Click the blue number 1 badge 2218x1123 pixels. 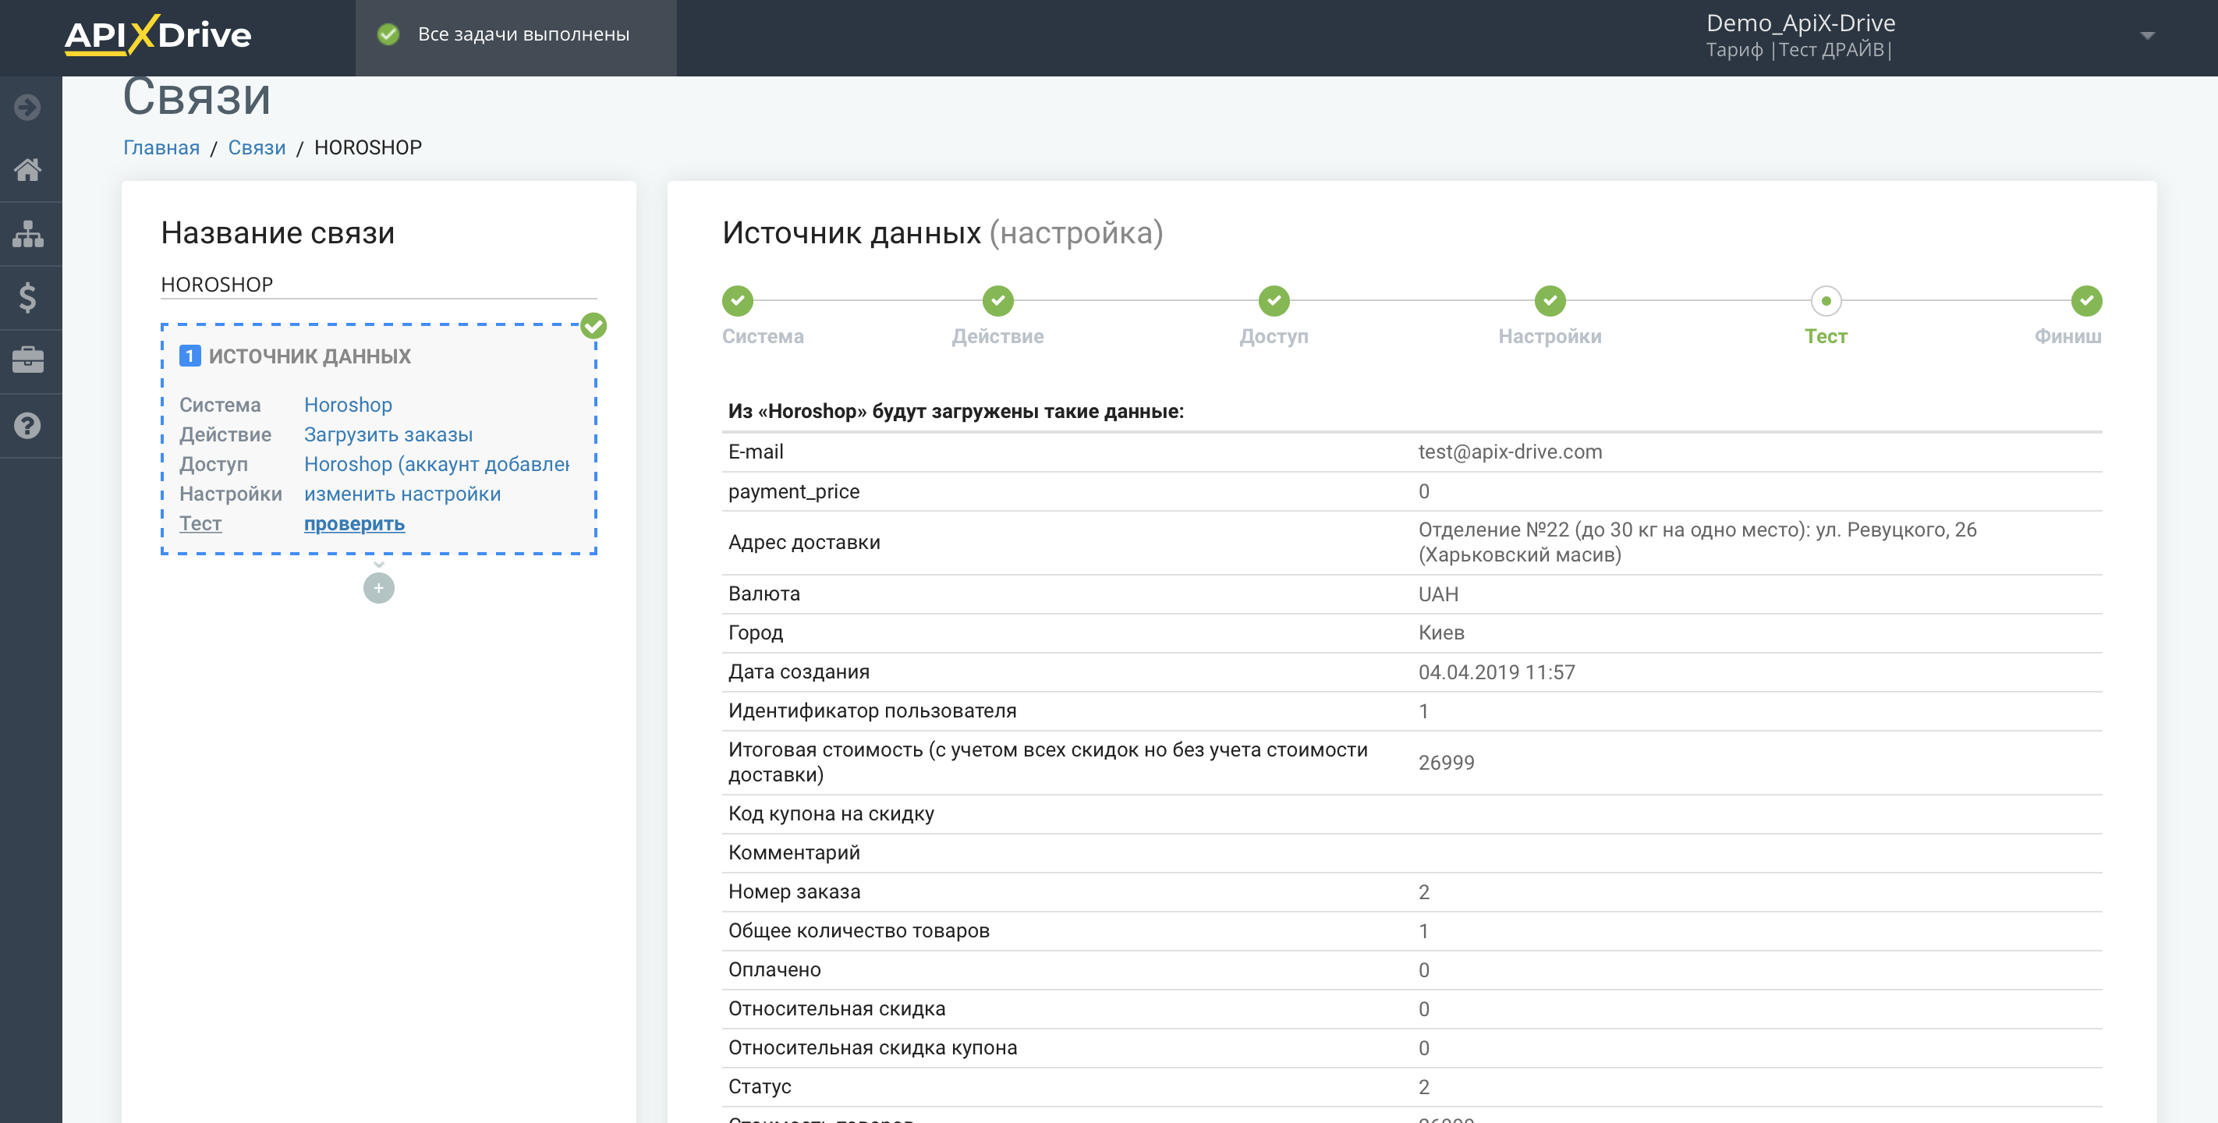click(x=190, y=356)
